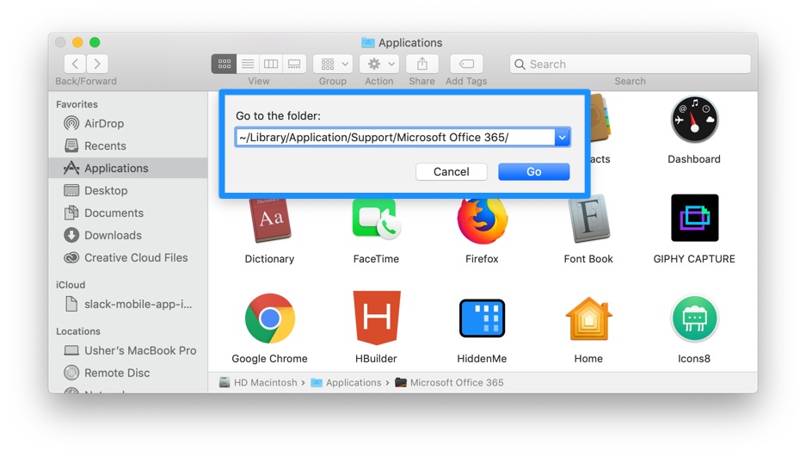This screenshot has width=806, height=457.
Task: Open Desktop from the sidebar
Action: 128,191
